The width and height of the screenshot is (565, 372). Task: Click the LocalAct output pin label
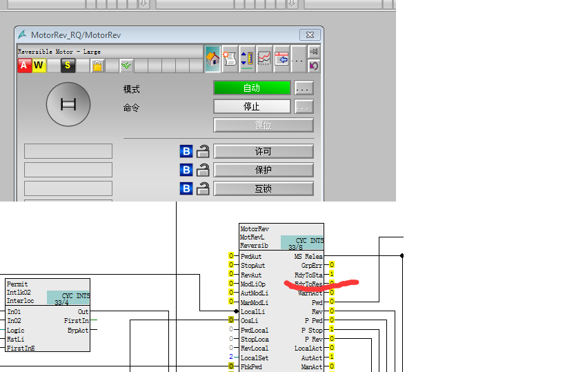tap(308, 349)
